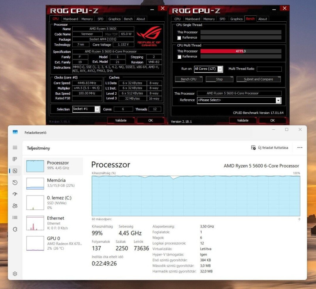Open Details list icon in Task Manager sidebar
This screenshot has width=316, height=289.
(15, 217)
